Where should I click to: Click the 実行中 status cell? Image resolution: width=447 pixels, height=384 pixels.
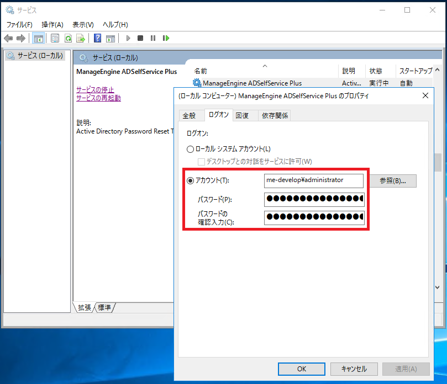[379, 83]
